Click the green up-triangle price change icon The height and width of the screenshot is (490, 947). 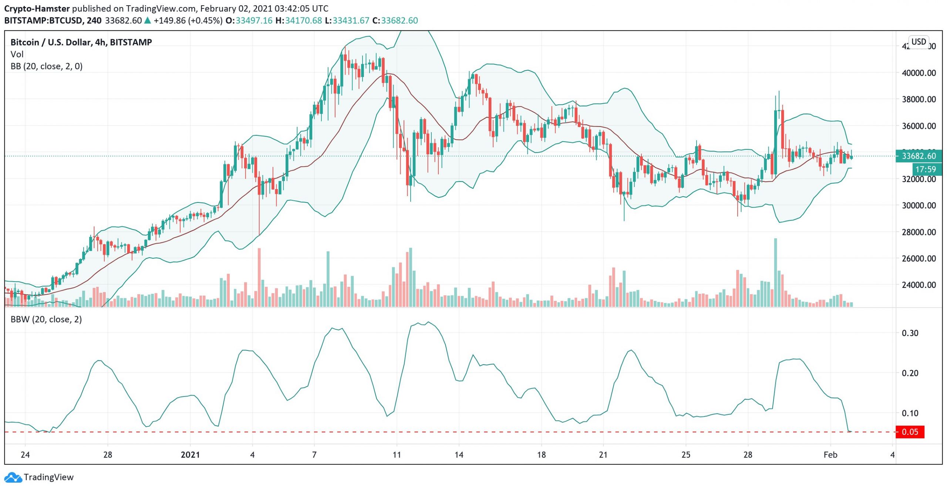coord(148,20)
